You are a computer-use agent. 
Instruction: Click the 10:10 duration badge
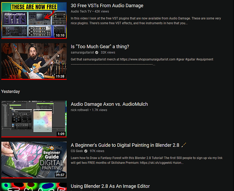60,35
